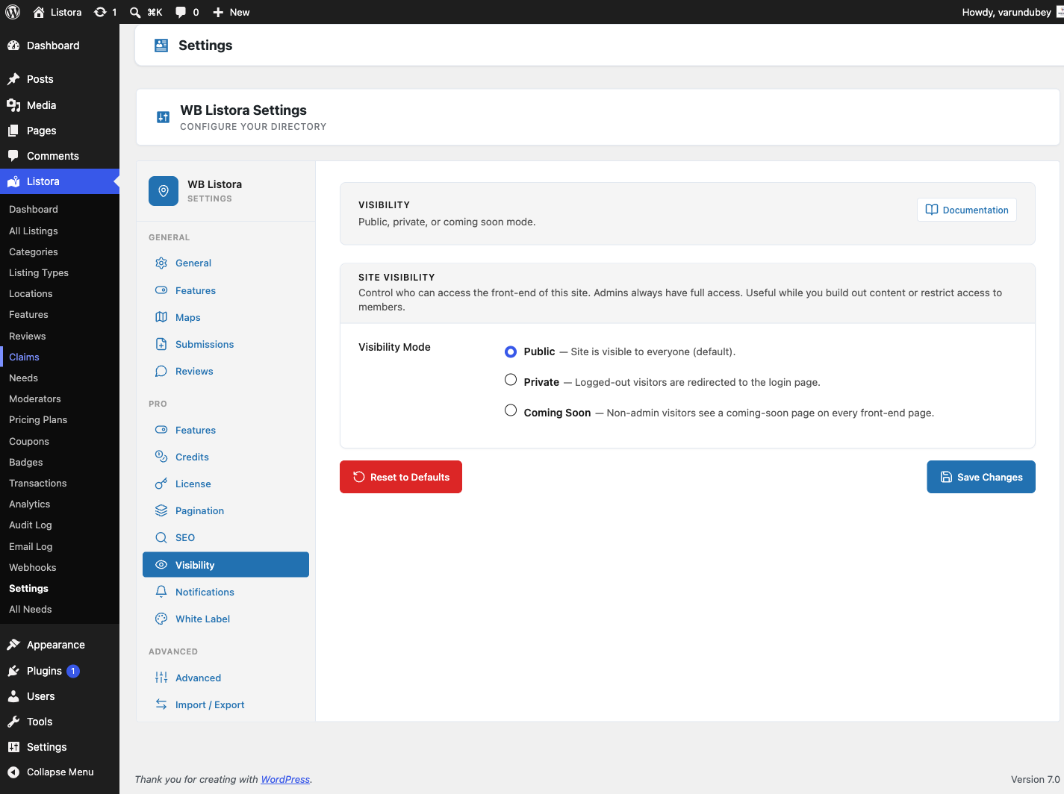The height and width of the screenshot is (794, 1064).
Task: Click the eye icon beside Visibility
Action: tap(161, 565)
